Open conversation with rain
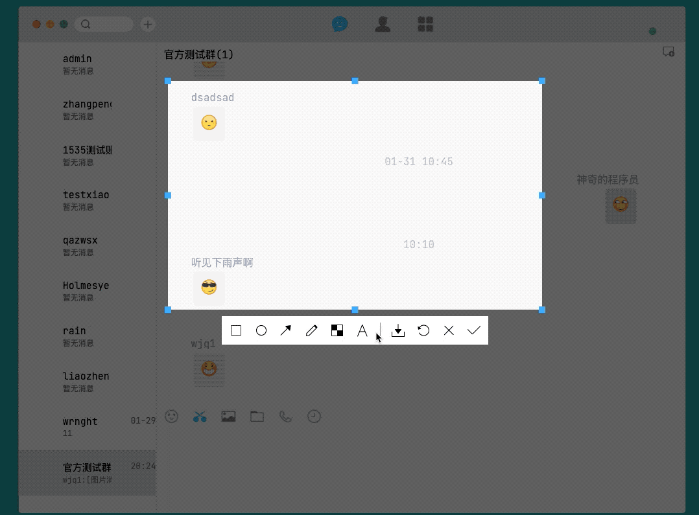 pos(88,336)
